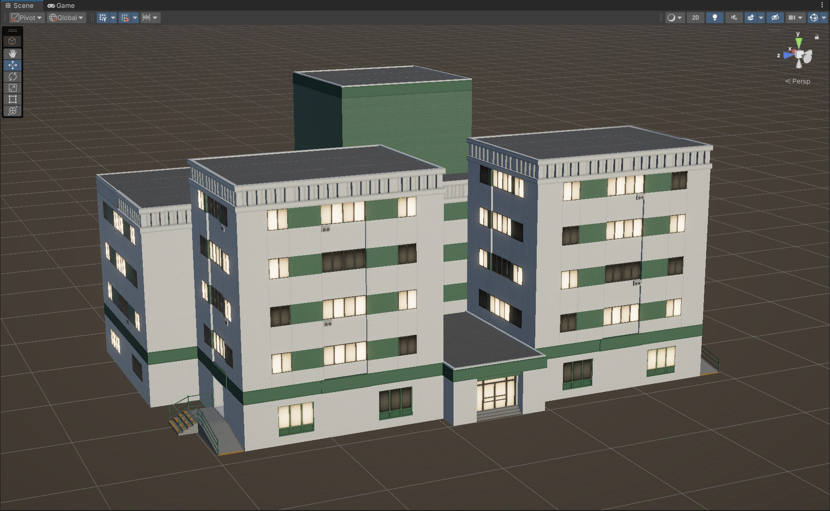The image size is (830, 511).
Task: Toggle grid visibility on Y axis
Action: click(x=103, y=17)
